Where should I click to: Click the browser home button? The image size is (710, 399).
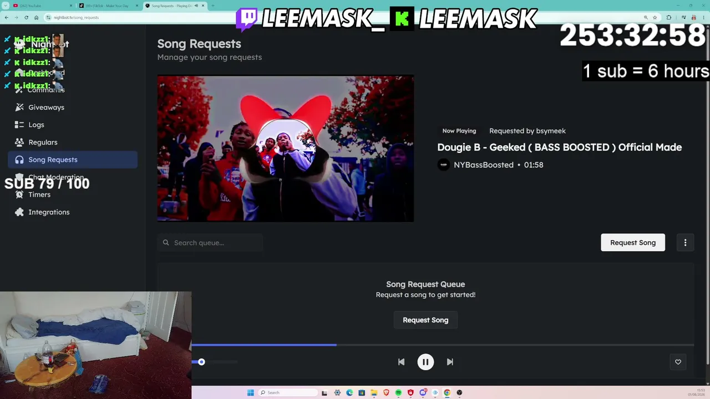coord(37,17)
